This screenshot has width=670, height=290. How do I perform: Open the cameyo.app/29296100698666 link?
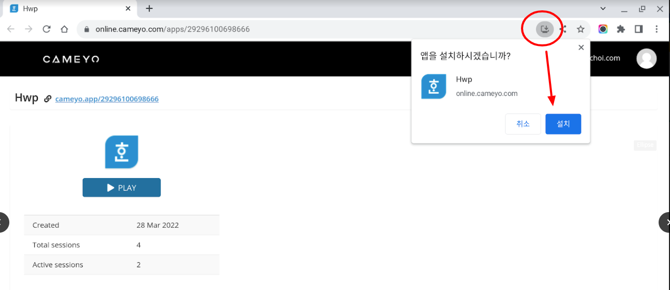click(x=107, y=99)
